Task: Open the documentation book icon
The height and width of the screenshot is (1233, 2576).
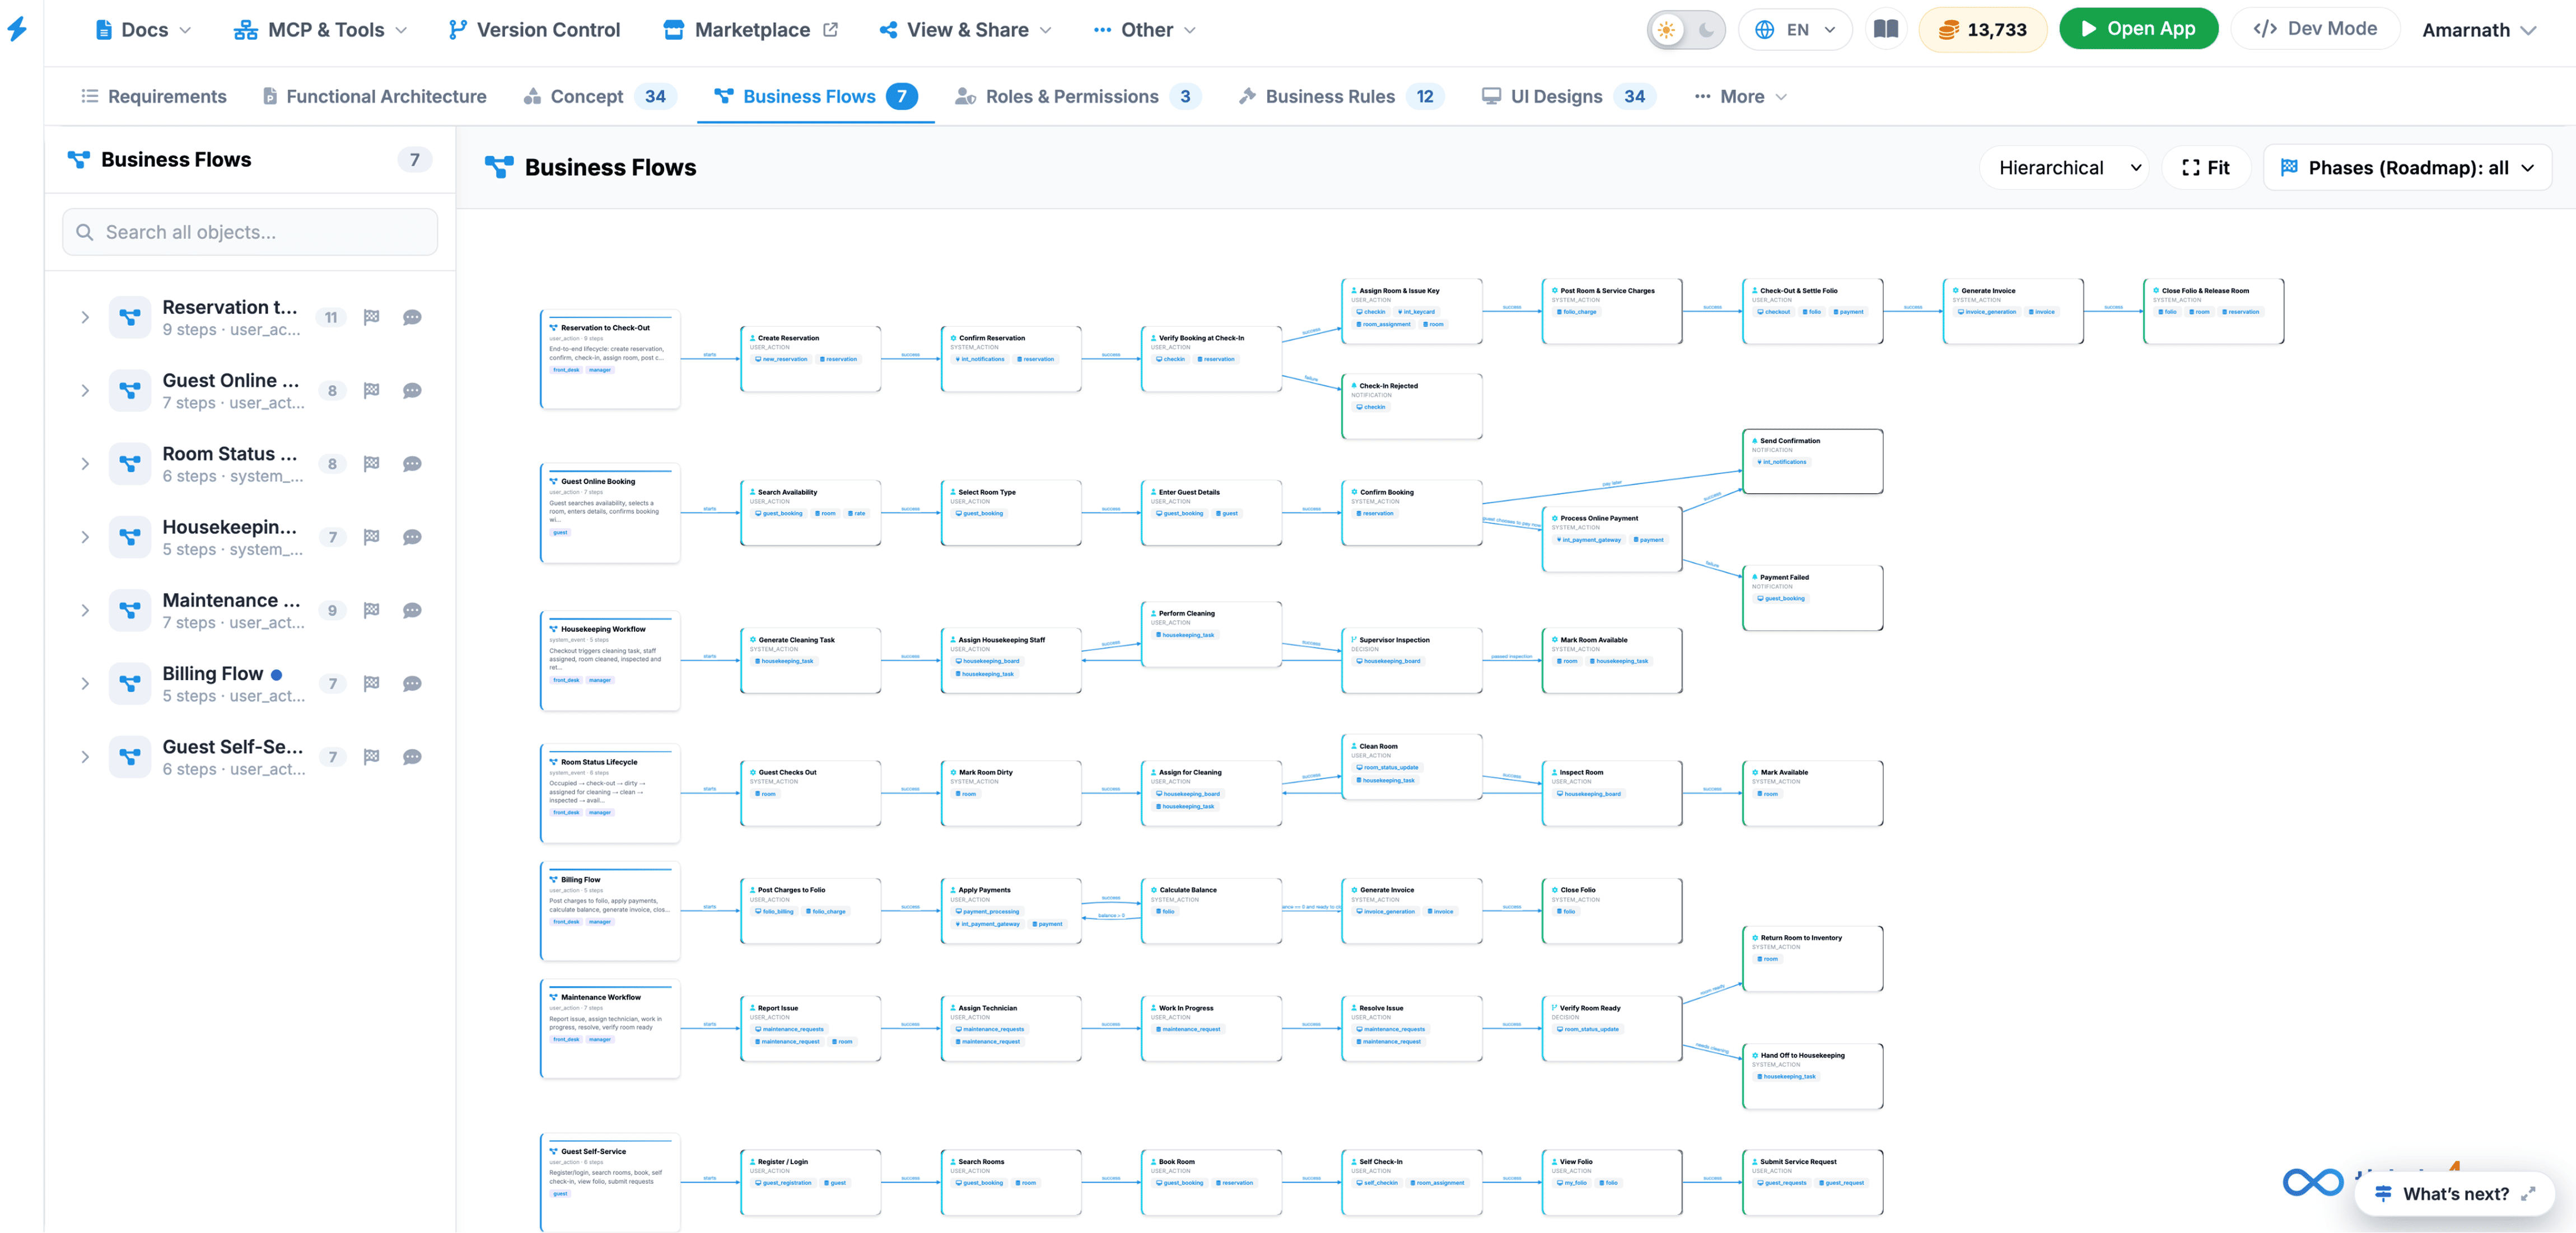Action: tap(1886, 29)
